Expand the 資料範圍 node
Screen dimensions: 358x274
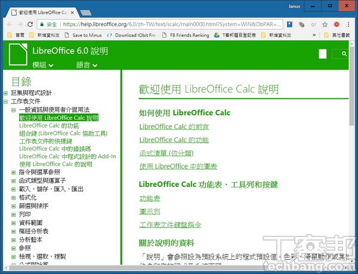pos(14,223)
